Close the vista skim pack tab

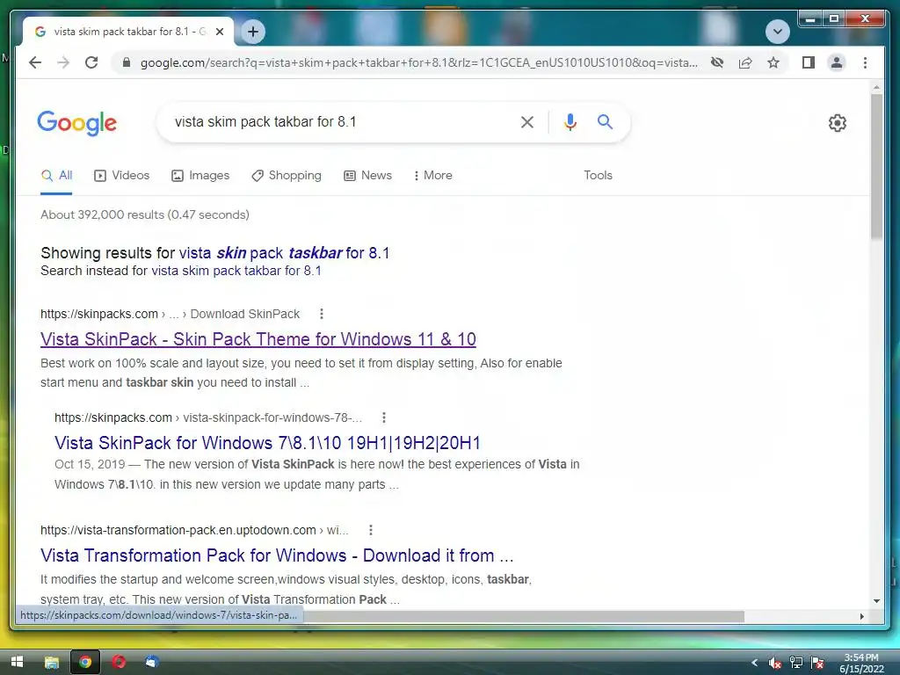click(x=219, y=32)
